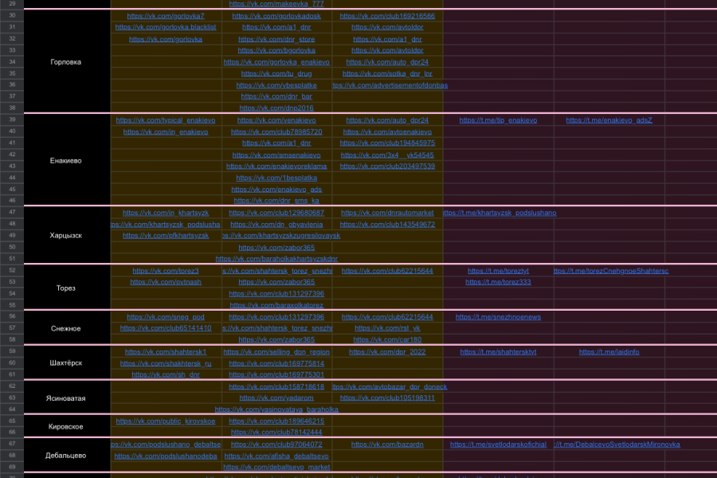
Task: Open the vk.com/sneg_pod link
Action: pos(166,317)
